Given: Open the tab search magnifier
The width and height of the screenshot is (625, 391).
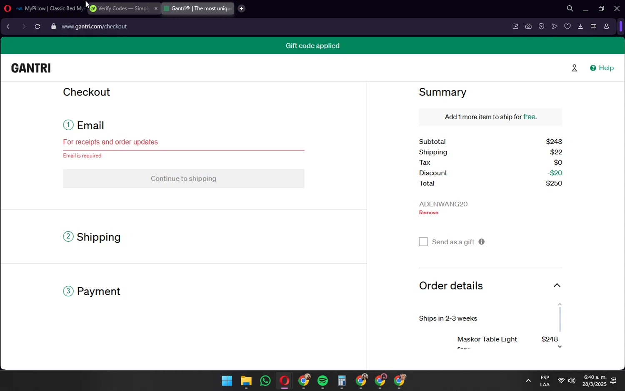Looking at the screenshot, I should tap(570, 8).
